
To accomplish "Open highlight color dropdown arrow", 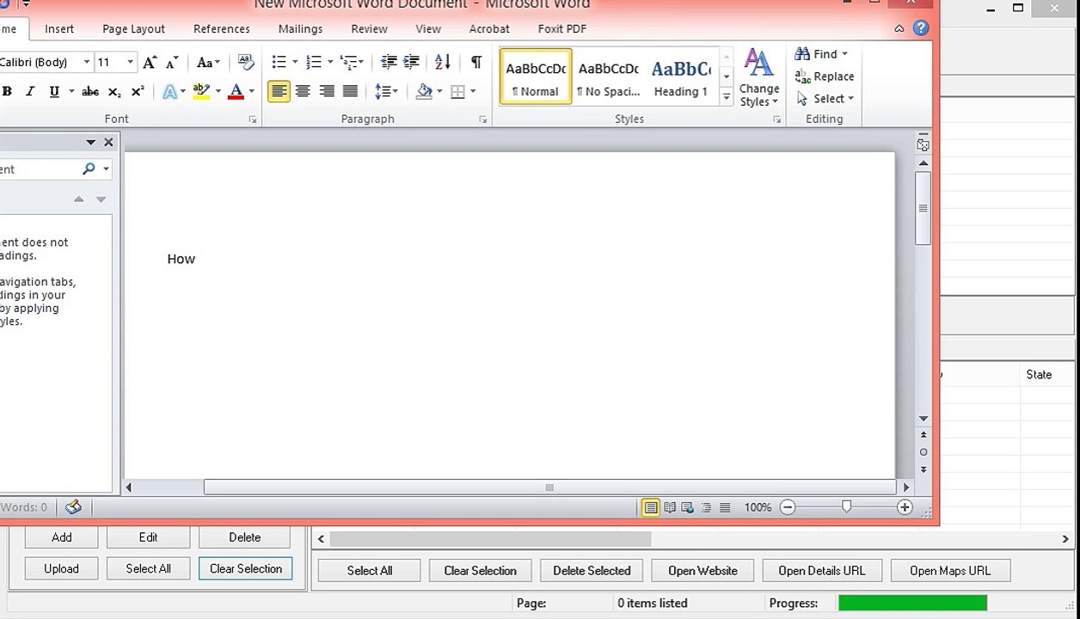I will coord(218,91).
